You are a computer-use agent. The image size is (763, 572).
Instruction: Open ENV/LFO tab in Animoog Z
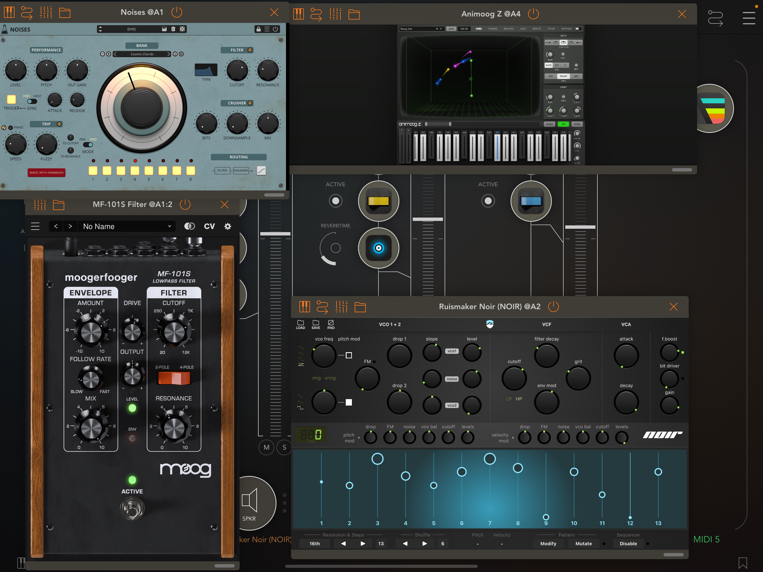[x=509, y=29]
